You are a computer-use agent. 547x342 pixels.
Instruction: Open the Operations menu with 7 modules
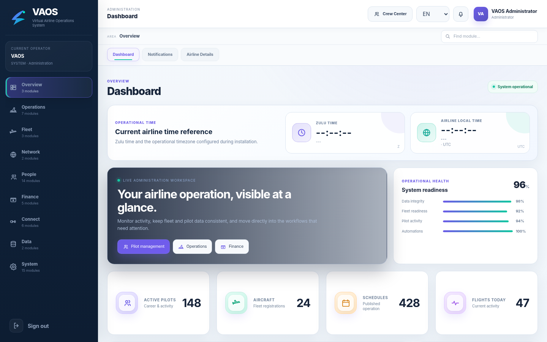49,110
